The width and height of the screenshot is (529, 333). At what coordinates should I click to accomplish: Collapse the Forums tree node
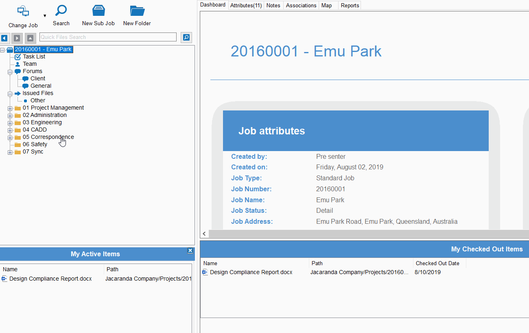pos(10,71)
